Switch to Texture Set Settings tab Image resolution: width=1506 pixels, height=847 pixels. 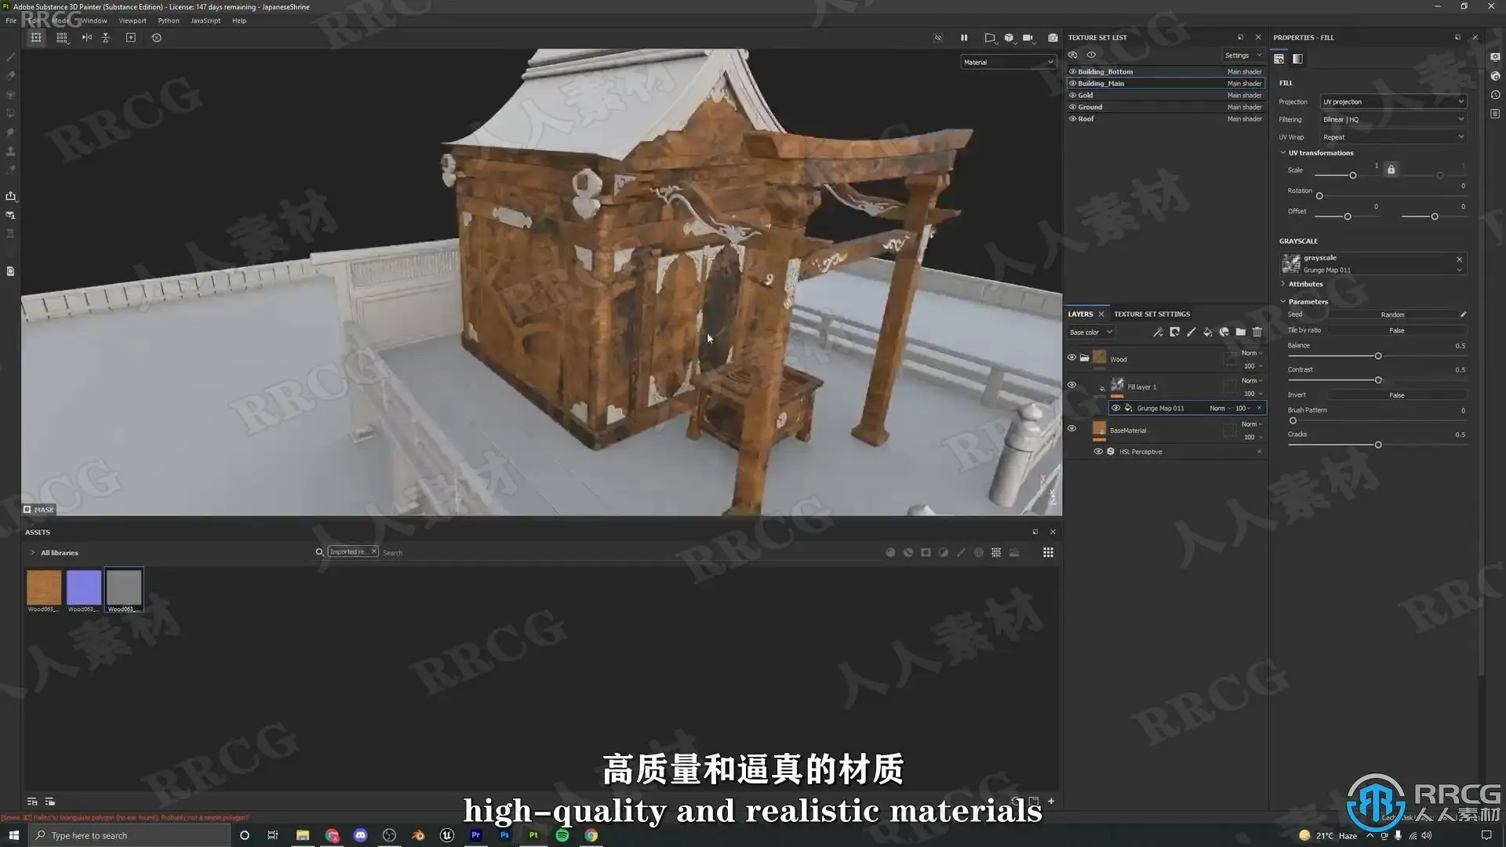tap(1151, 314)
